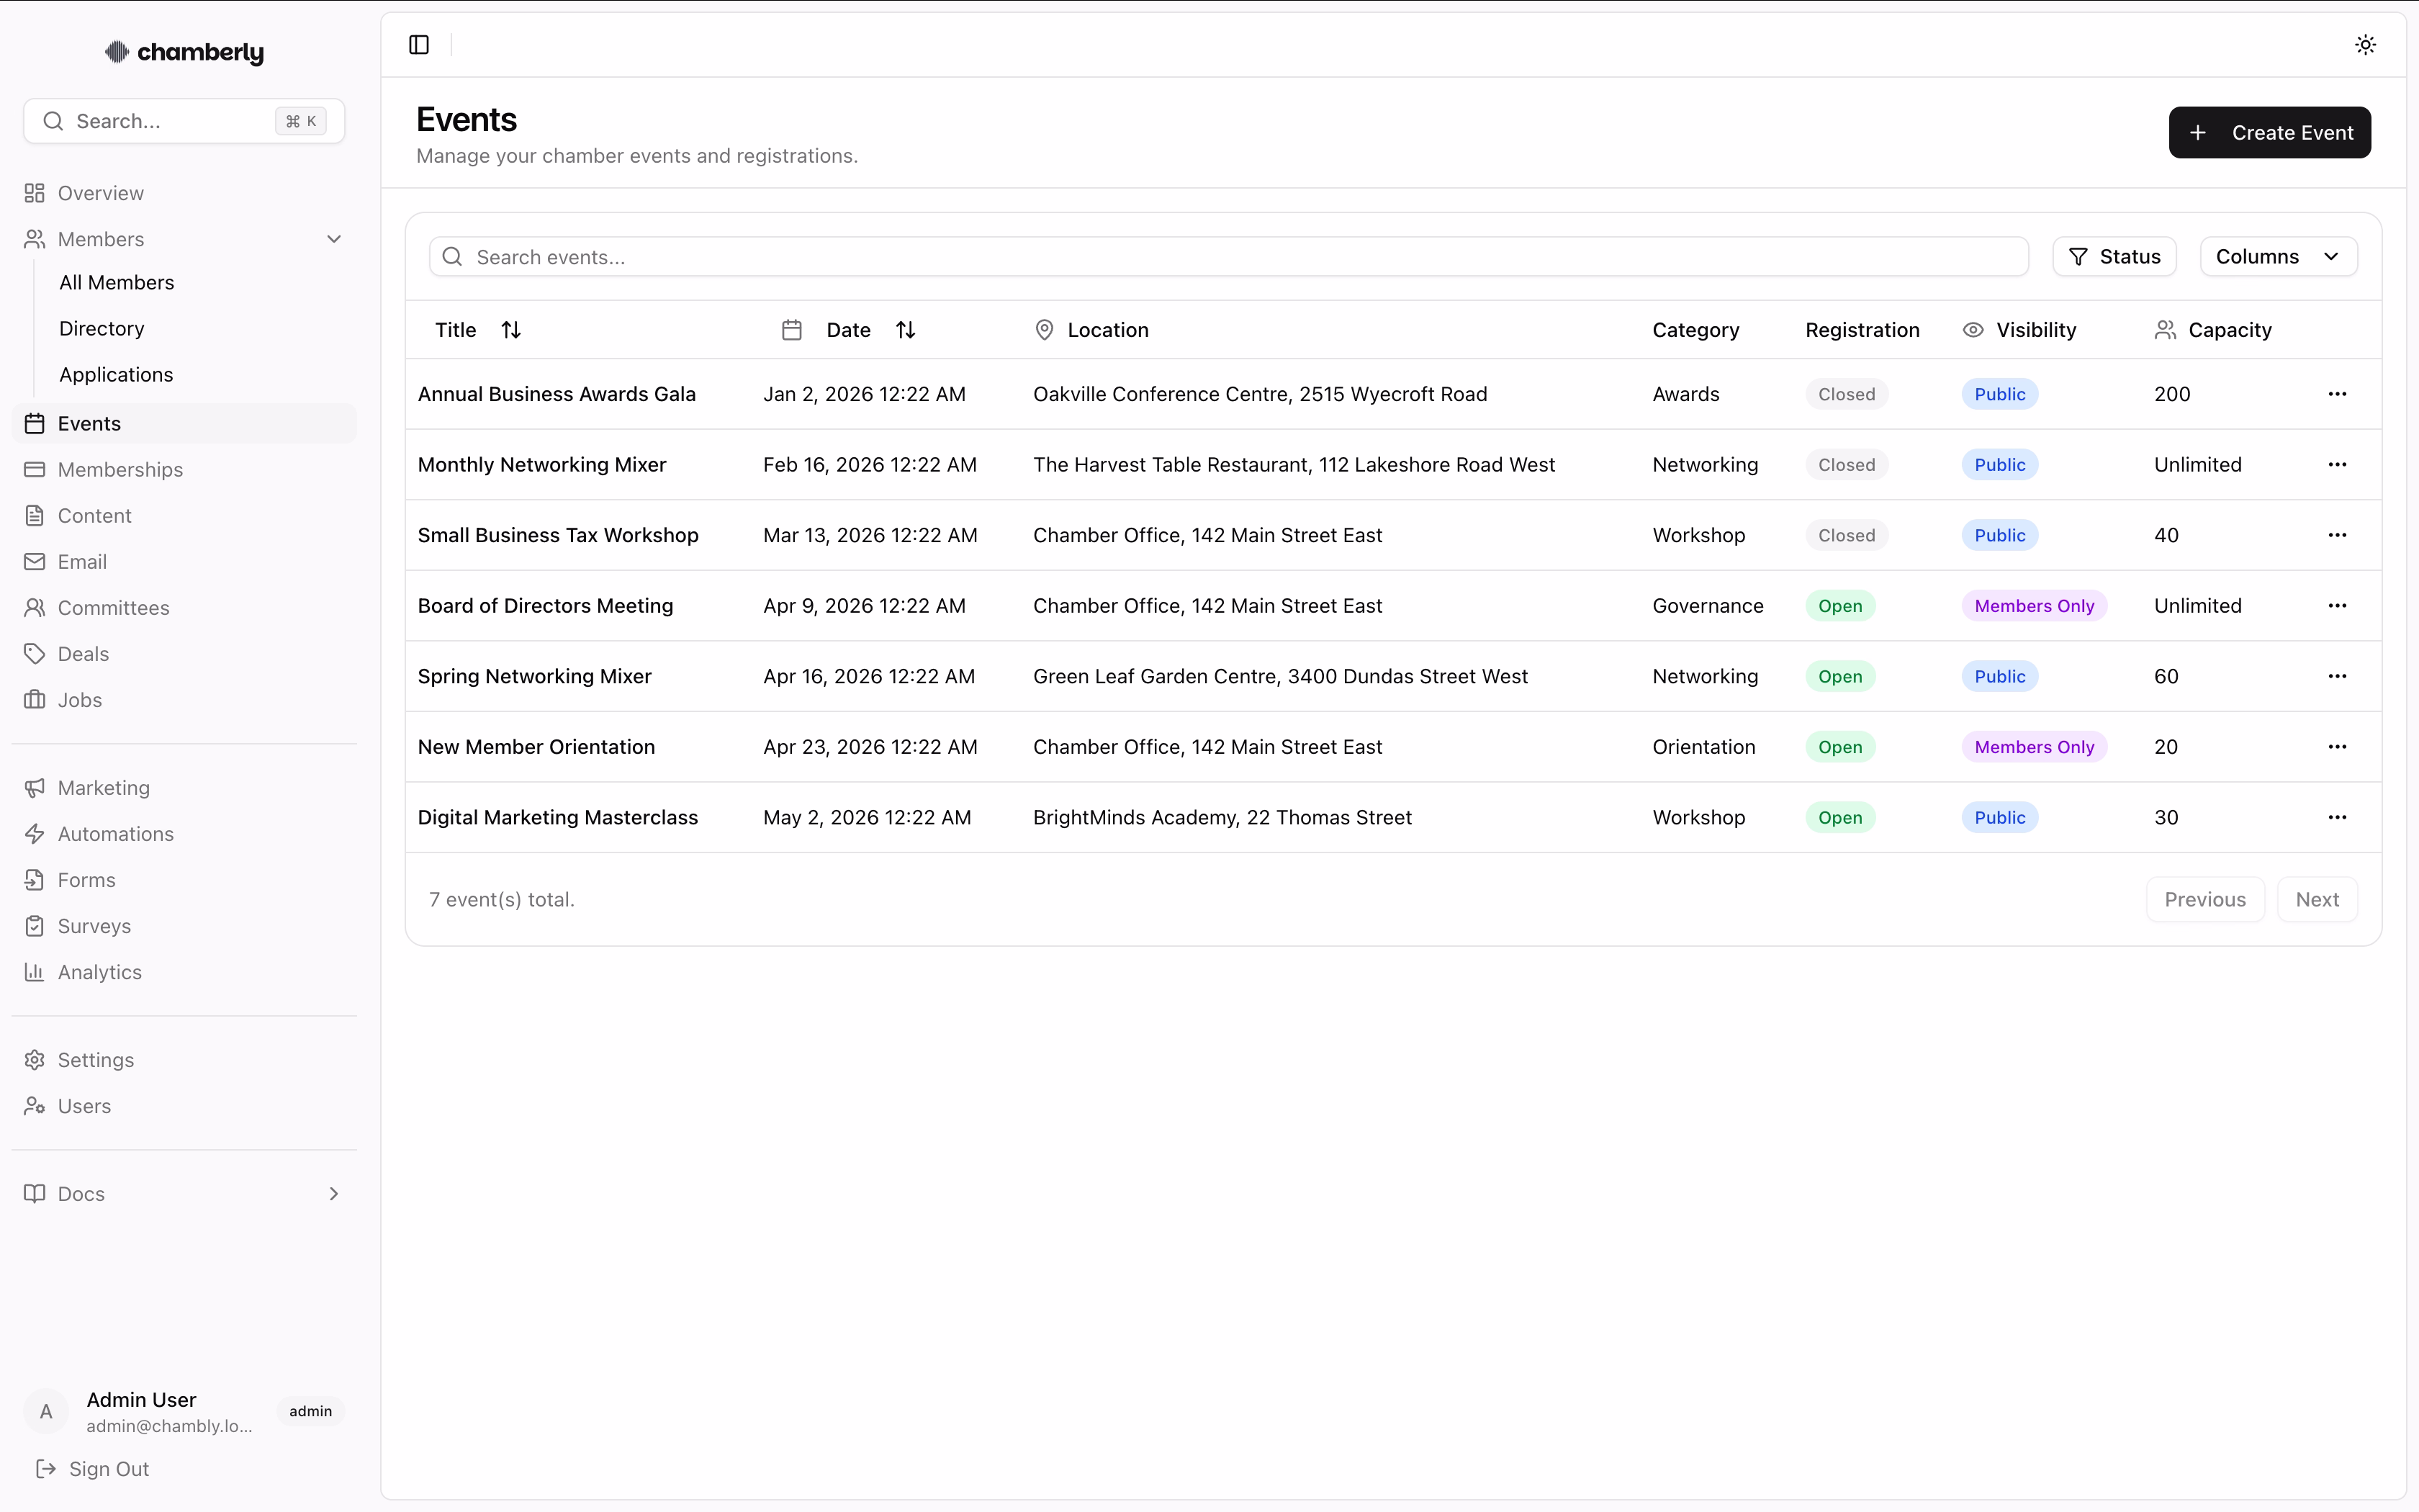The image size is (2419, 1512).
Task: View Analytics
Action: [184, 972]
